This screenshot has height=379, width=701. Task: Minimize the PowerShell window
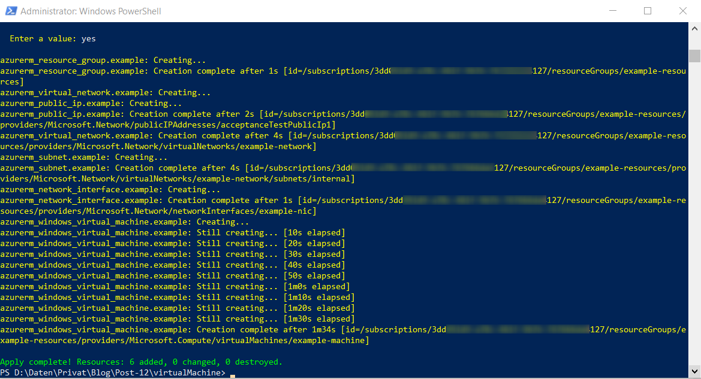[613, 11]
